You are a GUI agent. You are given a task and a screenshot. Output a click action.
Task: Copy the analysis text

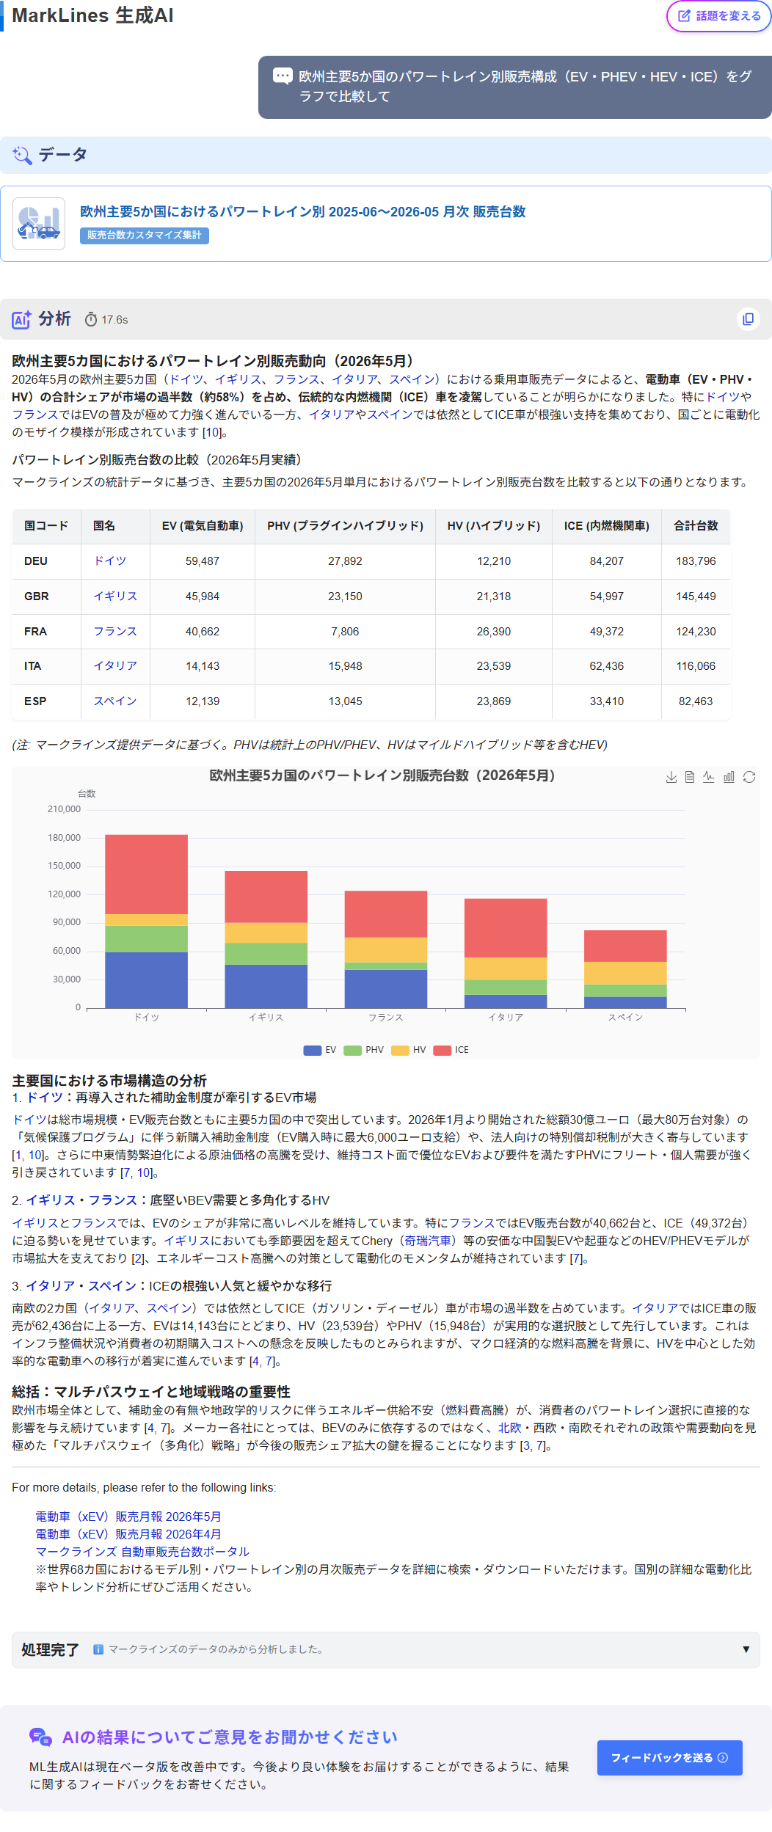point(748,319)
